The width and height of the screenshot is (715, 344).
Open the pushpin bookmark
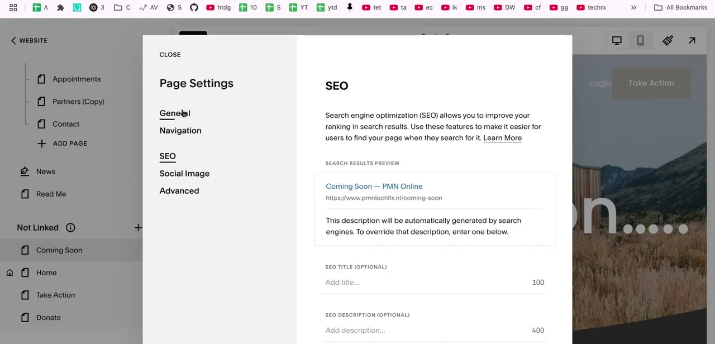coord(350,7)
